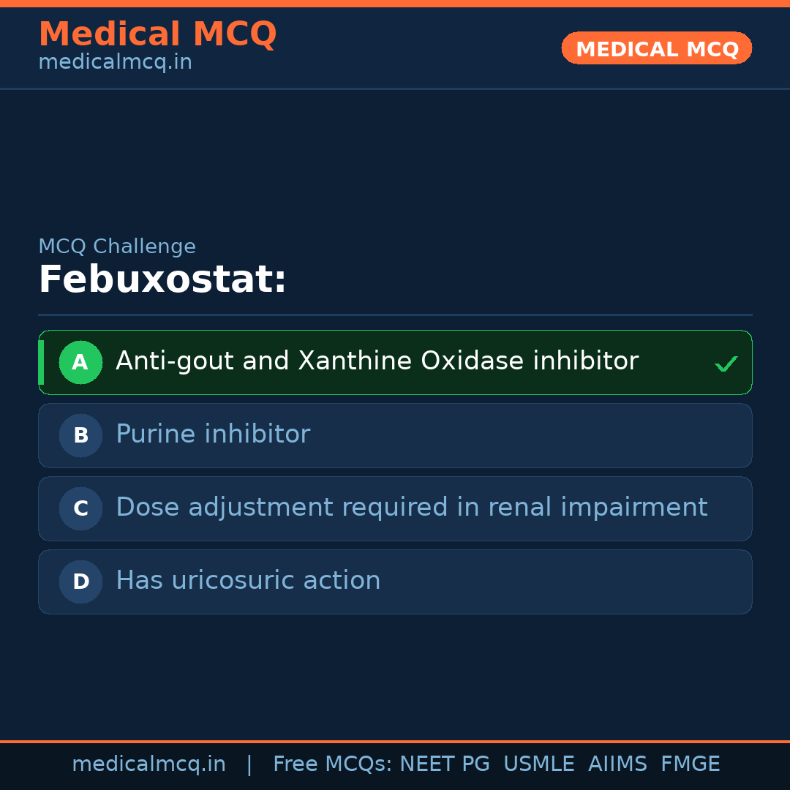Open medicalmcq.in link under the header title

[115, 62]
